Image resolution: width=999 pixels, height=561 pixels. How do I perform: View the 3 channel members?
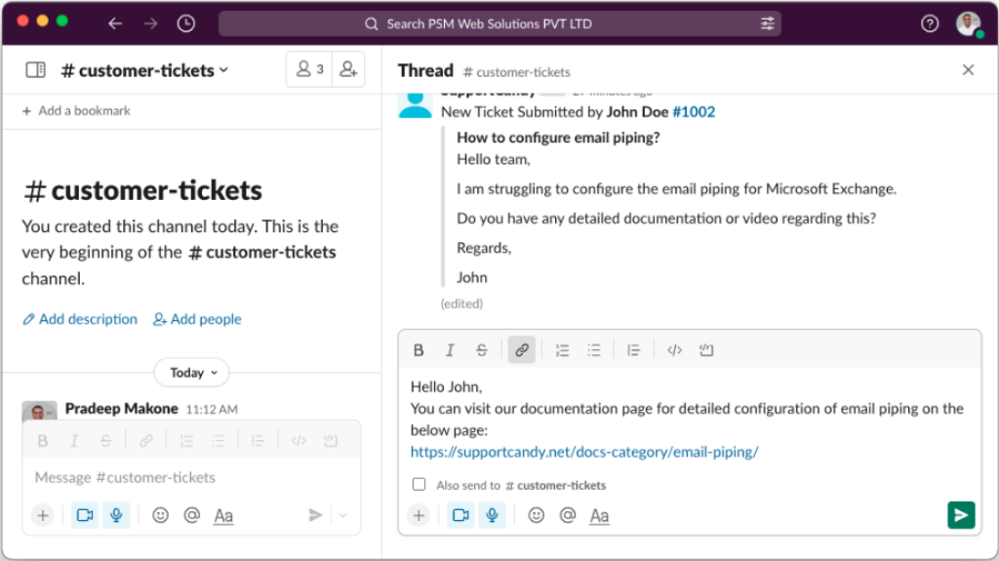[310, 69]
